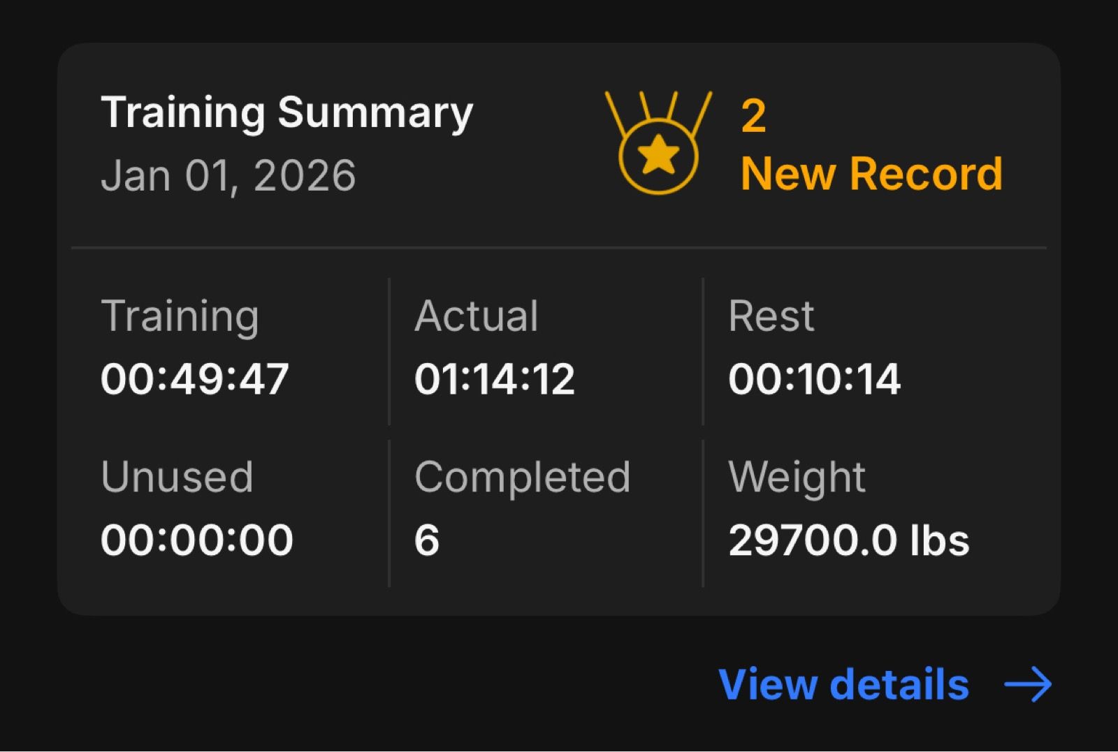Select the Jan 01, 2026 date
This screenshot has height=752, width=1118.
click(228, 175)
